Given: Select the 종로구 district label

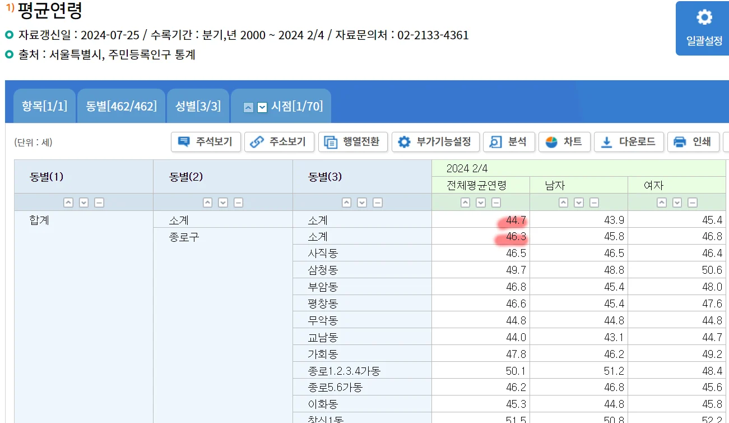Looking at the screenshot, I should tap(184, 237).
